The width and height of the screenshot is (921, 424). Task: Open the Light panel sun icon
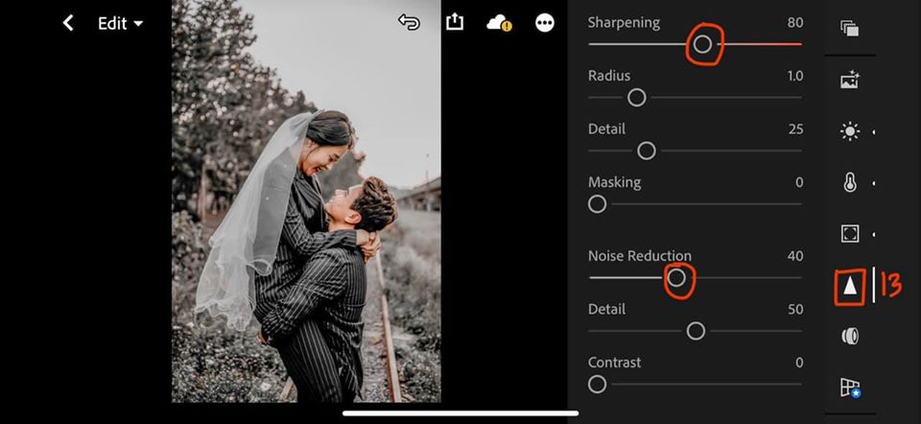(x=849, y=131)
